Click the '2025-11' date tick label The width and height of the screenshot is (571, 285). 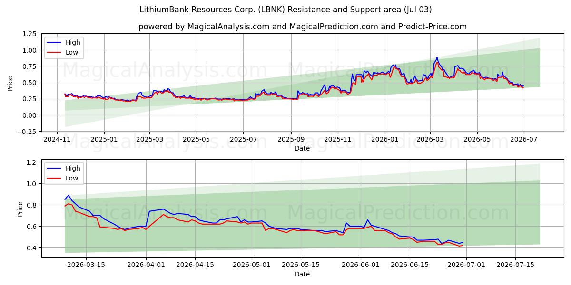pos(337,140)
